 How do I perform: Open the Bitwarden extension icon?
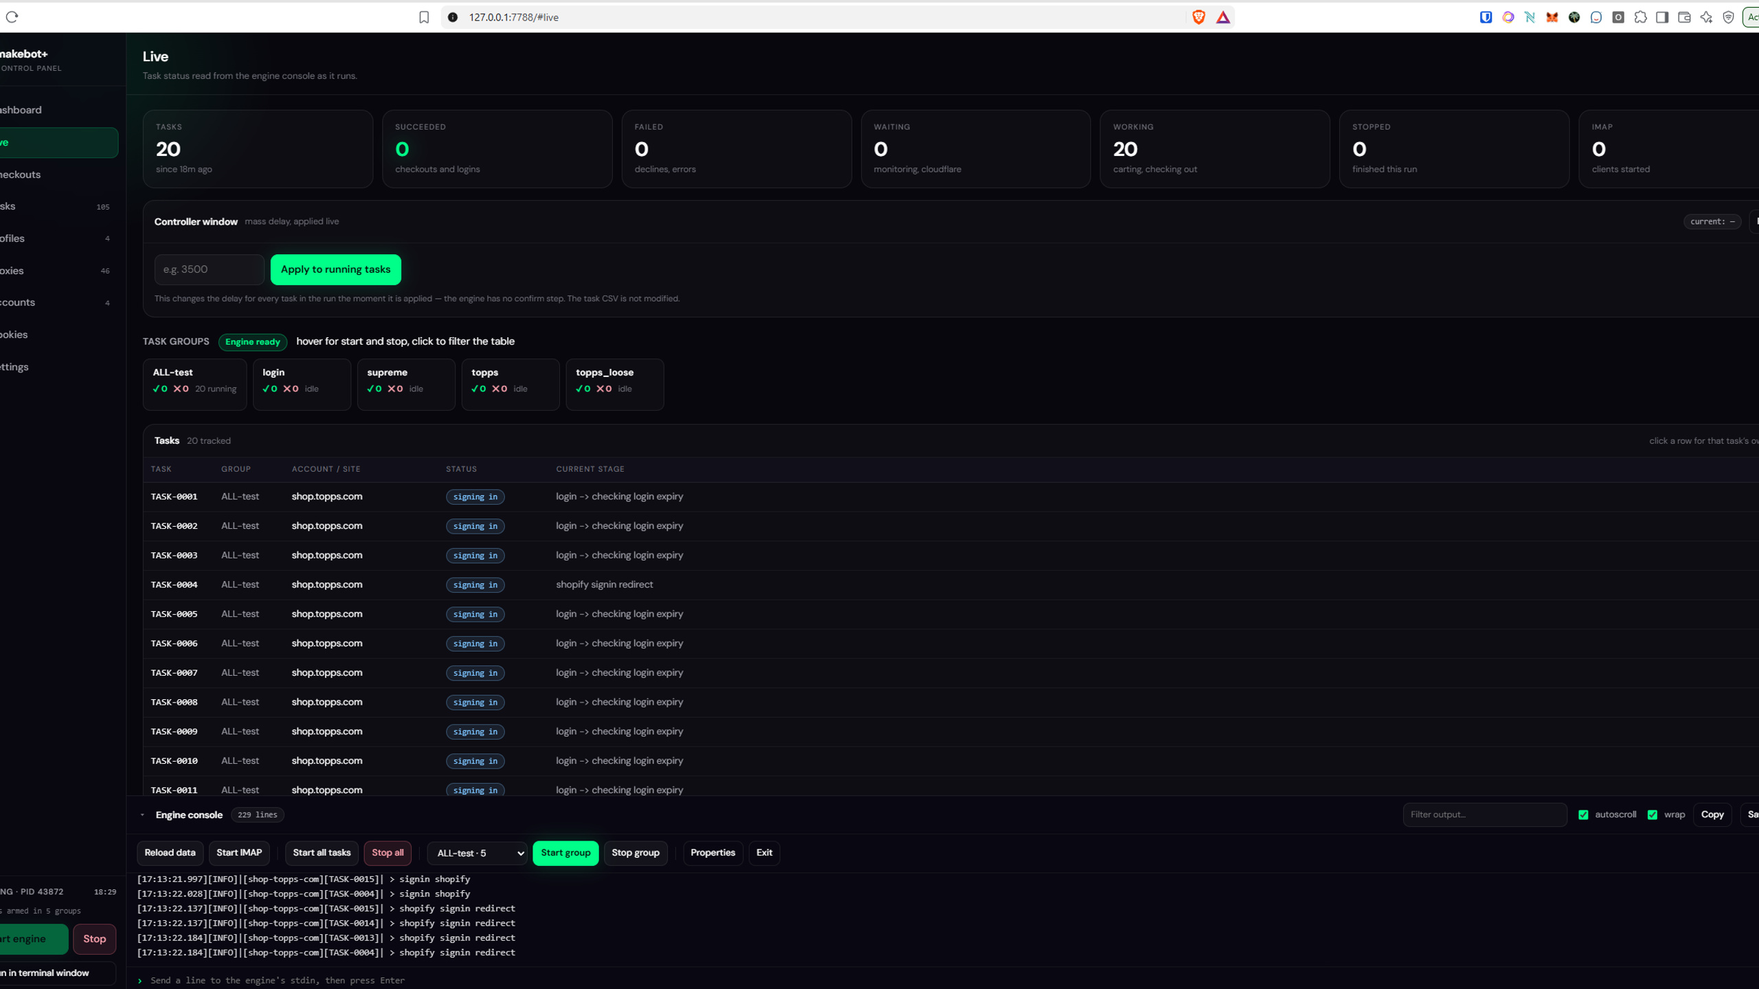pyautogui.click(x=1486, y=17)
